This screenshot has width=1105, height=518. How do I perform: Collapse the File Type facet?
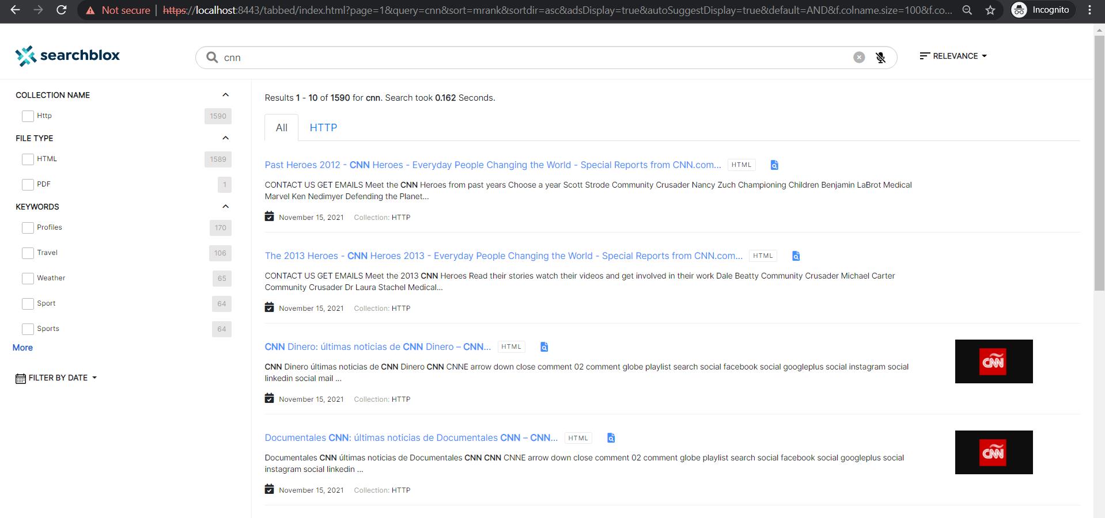[x=225, y=138]
